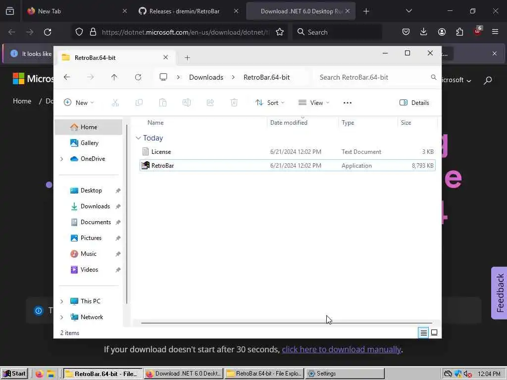
Task: Open the Feedback side button
Action: pos(500,293)
